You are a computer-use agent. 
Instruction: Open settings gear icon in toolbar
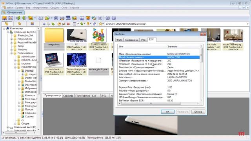tap(108, 18)
